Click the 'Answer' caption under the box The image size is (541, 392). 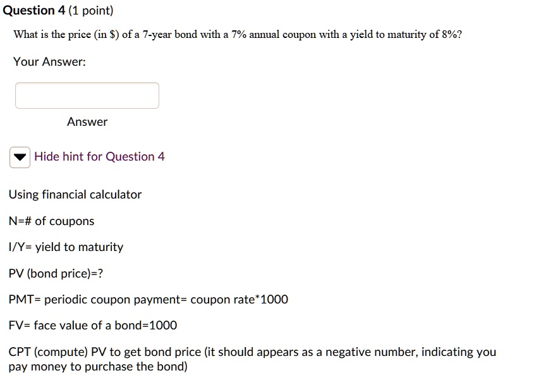point(87,122)
